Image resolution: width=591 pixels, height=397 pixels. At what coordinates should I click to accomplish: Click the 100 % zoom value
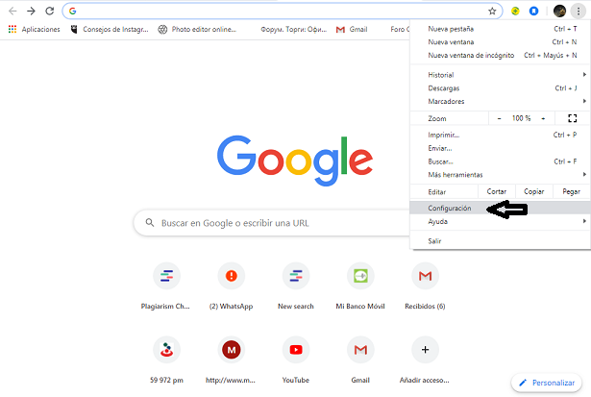point(521,118)
